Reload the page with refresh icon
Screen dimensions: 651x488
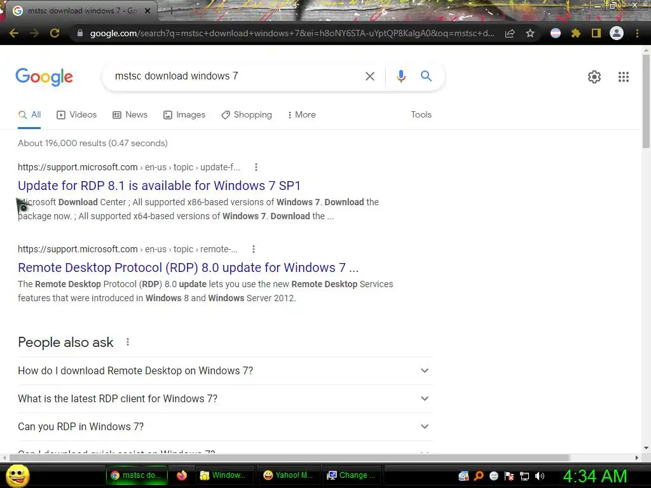(55, 33)
